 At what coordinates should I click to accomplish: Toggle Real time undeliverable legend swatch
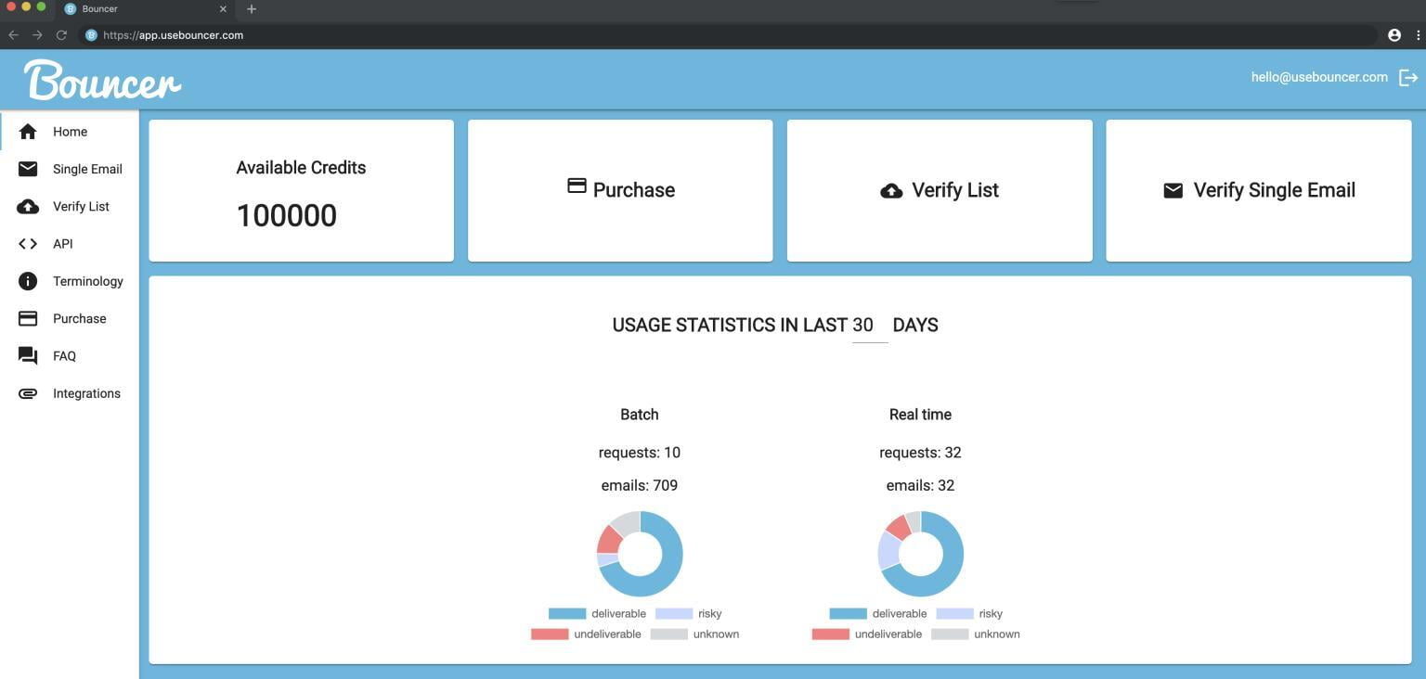[830, 634]
